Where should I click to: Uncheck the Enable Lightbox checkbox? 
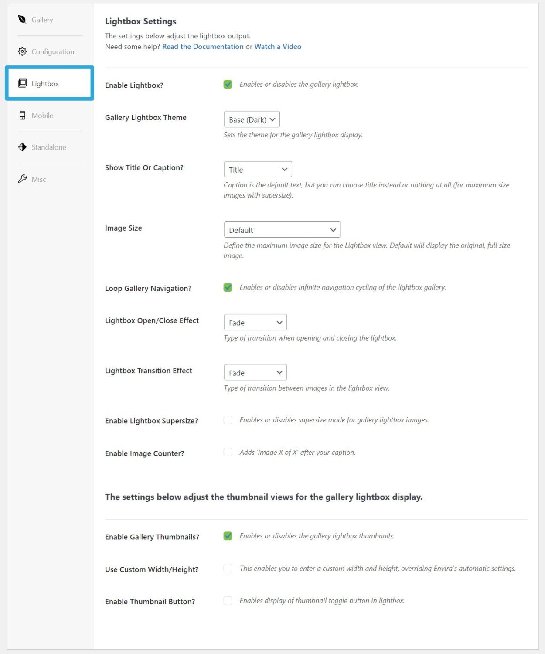point(228,84)
